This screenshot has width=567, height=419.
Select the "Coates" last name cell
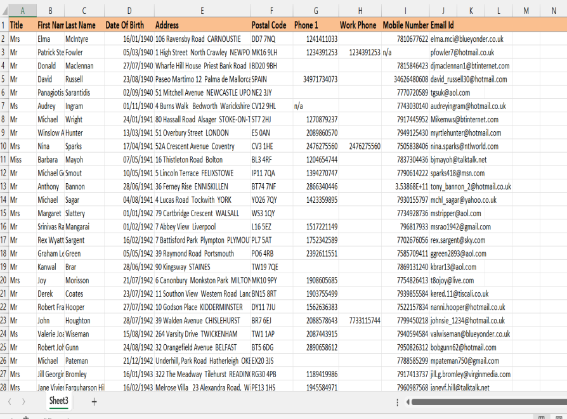84,293
